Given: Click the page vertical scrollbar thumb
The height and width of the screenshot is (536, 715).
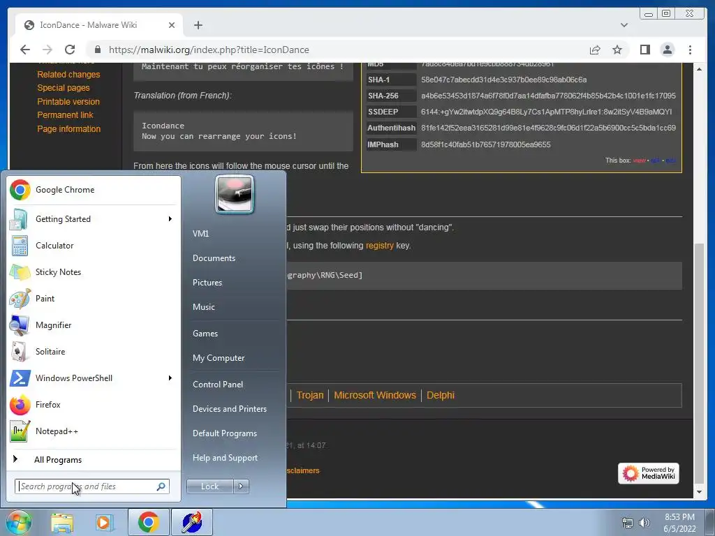Looking at the screenshot, I should click(699, 363).
